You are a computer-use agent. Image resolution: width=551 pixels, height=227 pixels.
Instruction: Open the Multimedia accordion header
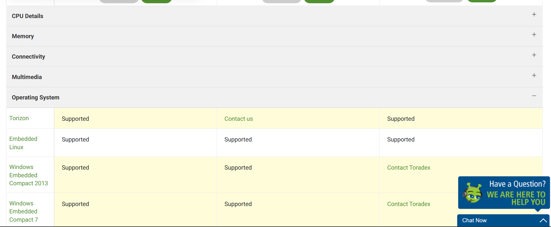274,77
